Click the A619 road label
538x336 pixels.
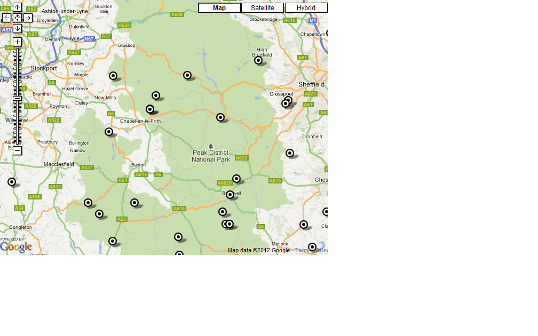[x=275, y=181]
